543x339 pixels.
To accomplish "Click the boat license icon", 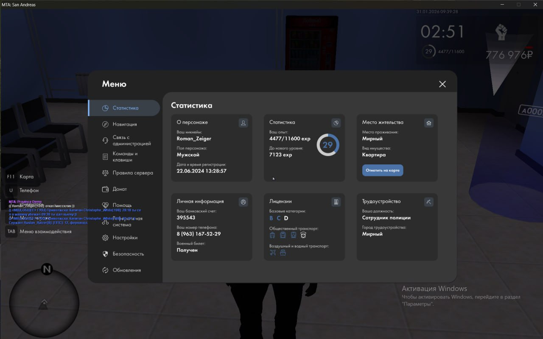I will (283, 253).
